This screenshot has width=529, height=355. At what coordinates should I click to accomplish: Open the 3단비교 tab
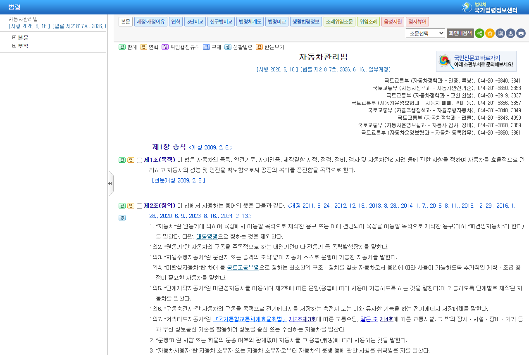(195, 21)
